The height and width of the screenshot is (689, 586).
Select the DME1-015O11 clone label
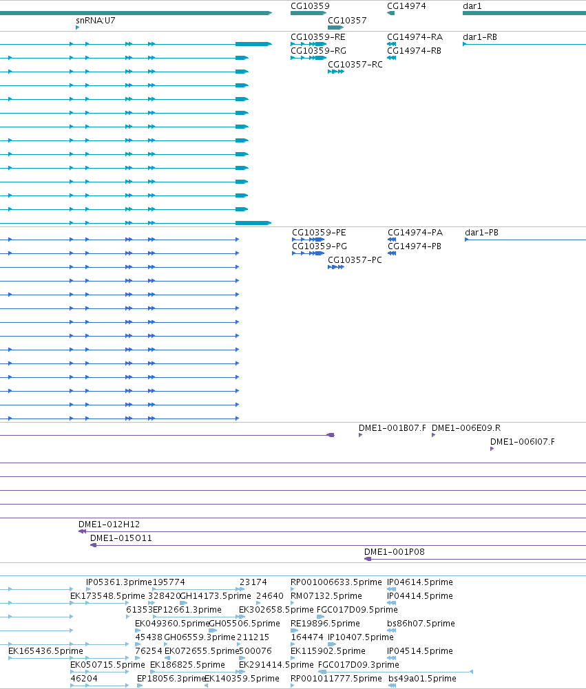[121, 538]
